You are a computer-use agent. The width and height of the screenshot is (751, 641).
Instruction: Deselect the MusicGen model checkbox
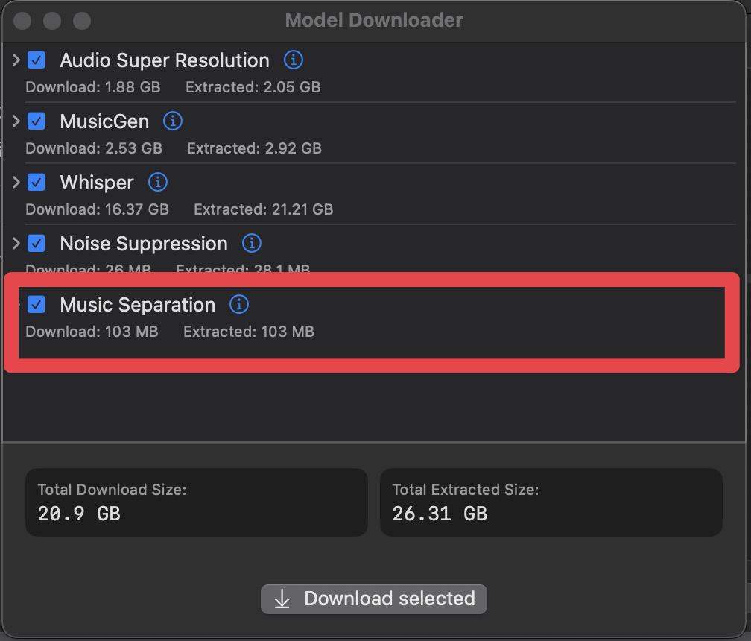(x=37, y=121)
